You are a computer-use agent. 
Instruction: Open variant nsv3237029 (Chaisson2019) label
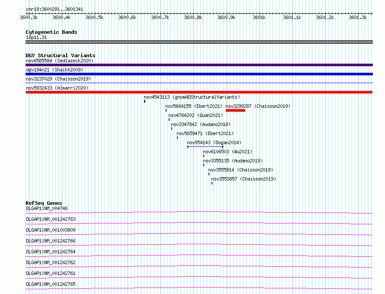point(58,79)
